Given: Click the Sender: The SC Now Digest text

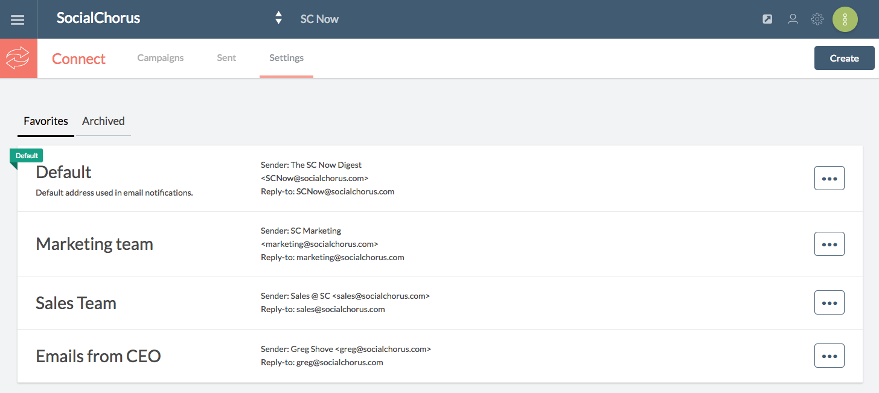Looking at the screenshot, I should (311, 165).
